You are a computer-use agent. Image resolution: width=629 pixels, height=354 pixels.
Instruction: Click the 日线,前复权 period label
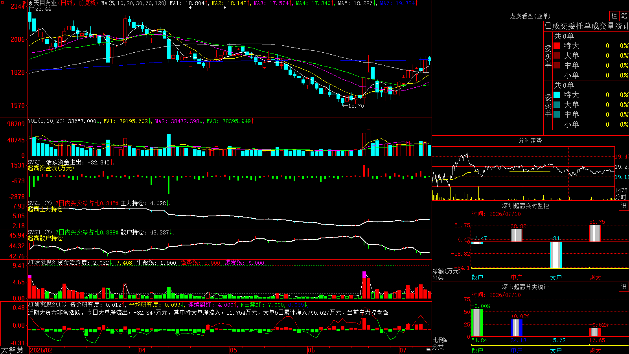click(79, 3)
